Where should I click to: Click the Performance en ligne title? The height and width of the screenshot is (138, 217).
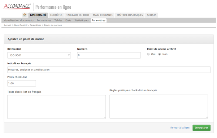point(53,7)
